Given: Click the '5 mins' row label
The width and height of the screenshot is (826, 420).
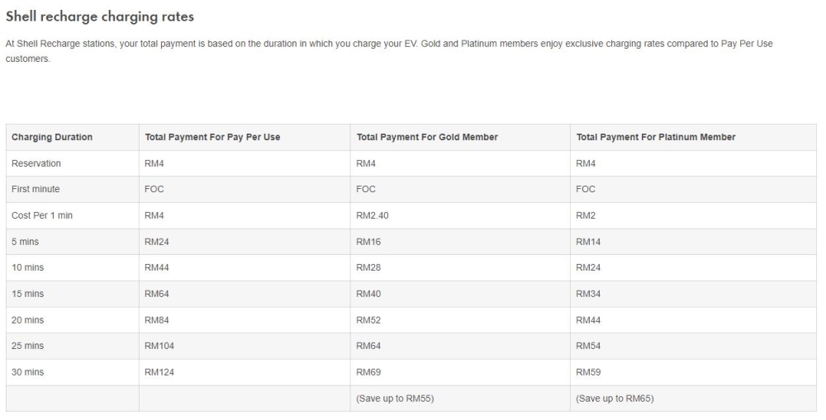Looking at the screenshot, I should point(26,242).
